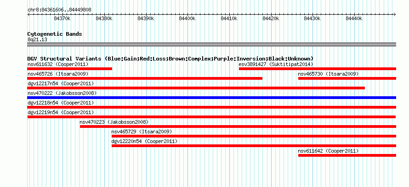
Task: Click the 84380k ruler position
Action: point(104,19)
